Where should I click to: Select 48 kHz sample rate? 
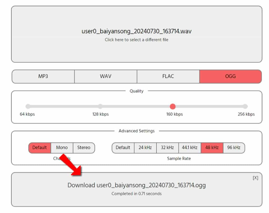(x=212, y=148)
